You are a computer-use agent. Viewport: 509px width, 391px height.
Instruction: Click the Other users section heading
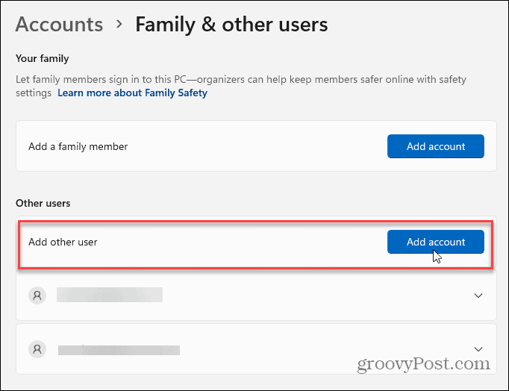click(x=43, y=203)
